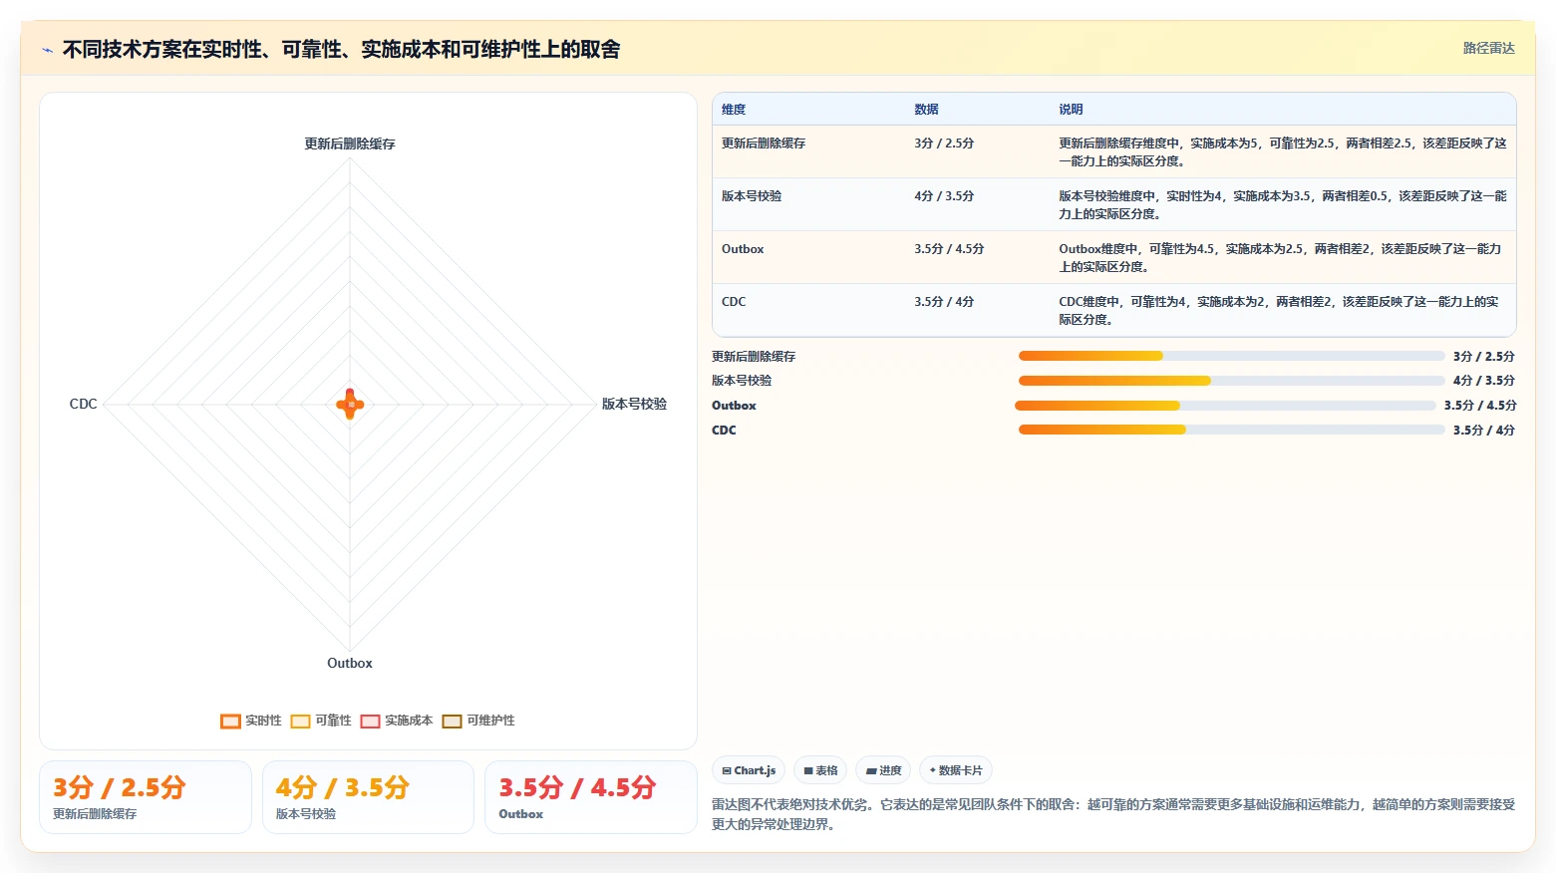Click the 版本号校验 table row name
The height and width of the screenshot is (873, 1556).
coord(752,196)
